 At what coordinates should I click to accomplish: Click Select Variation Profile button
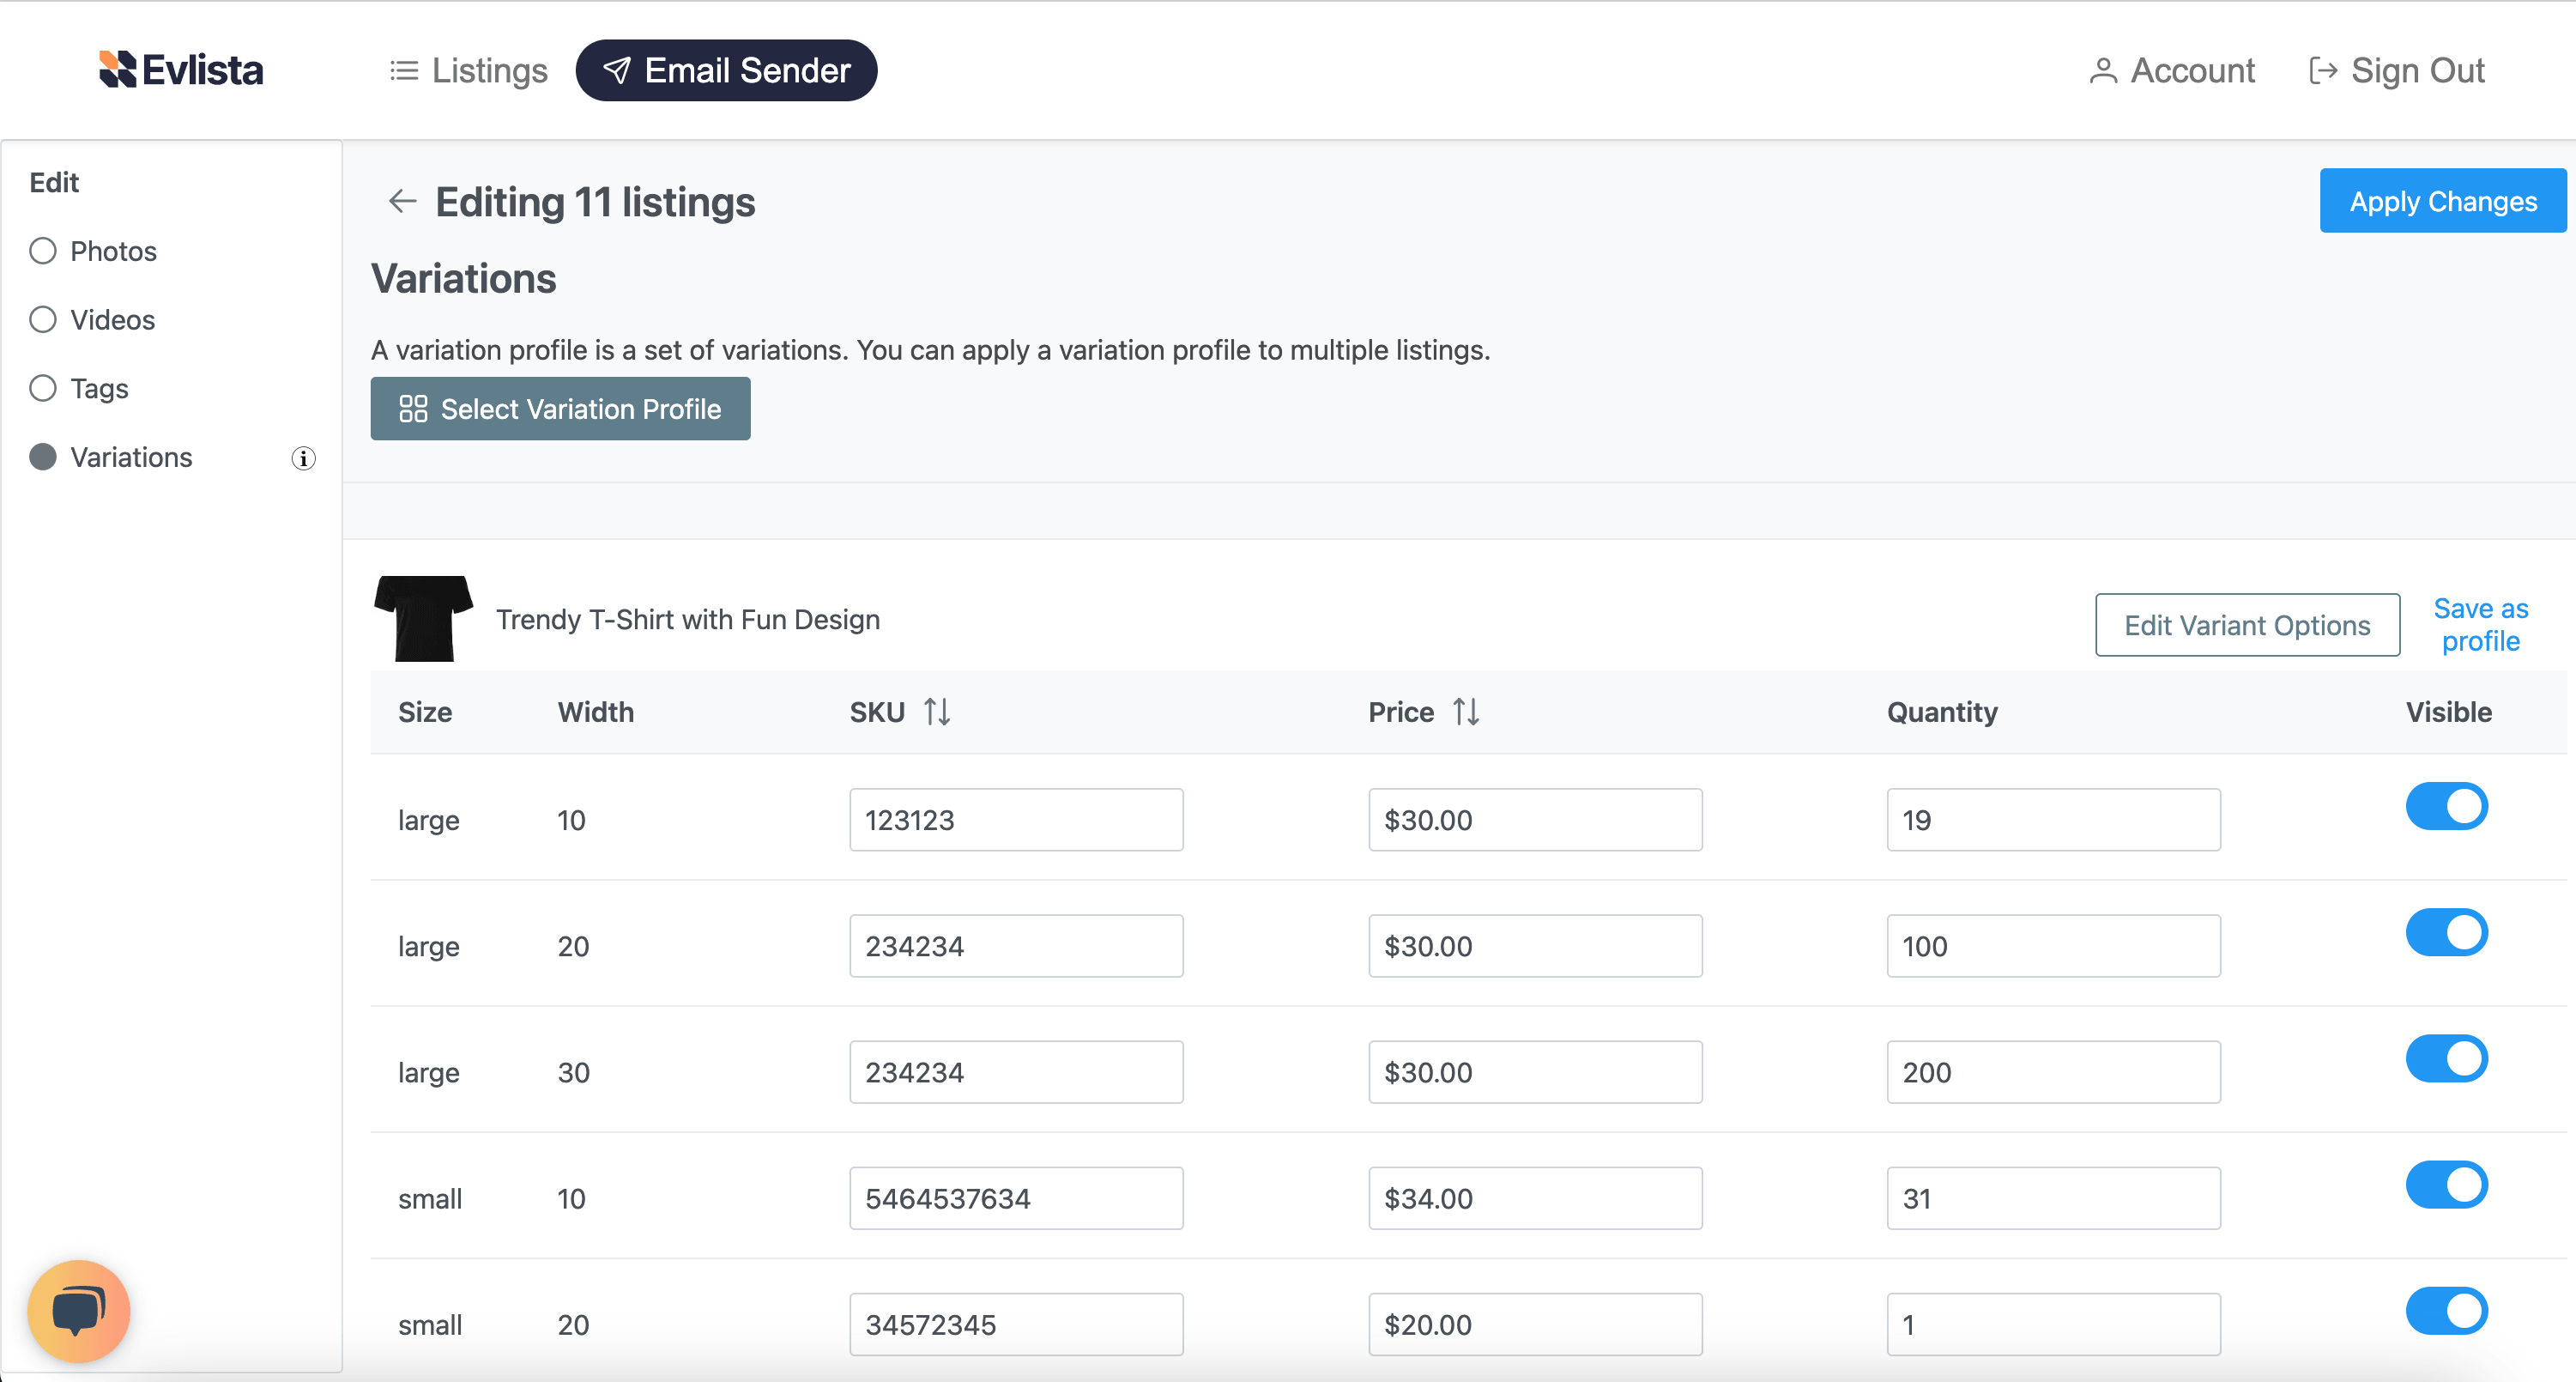(560, 409)
